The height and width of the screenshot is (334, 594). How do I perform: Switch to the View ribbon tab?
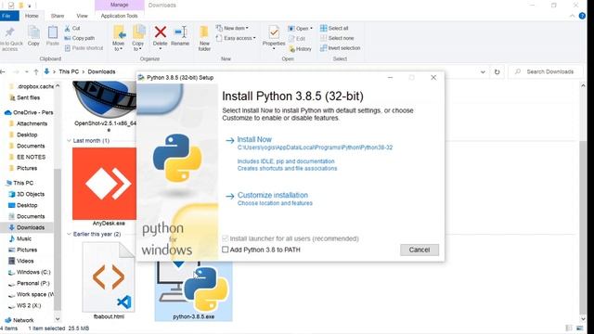[x=82, y=16]
